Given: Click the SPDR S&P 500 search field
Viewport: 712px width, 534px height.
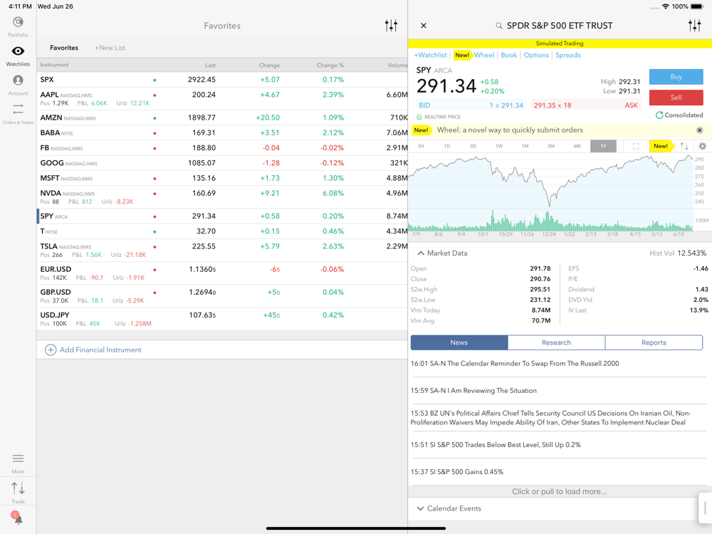Looking at the screenshot, I should pos(559,26).
